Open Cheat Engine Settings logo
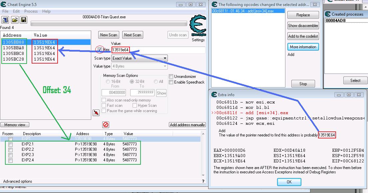Screen dimensions: 368x193 pyautogui.click(x=198, y=26)
